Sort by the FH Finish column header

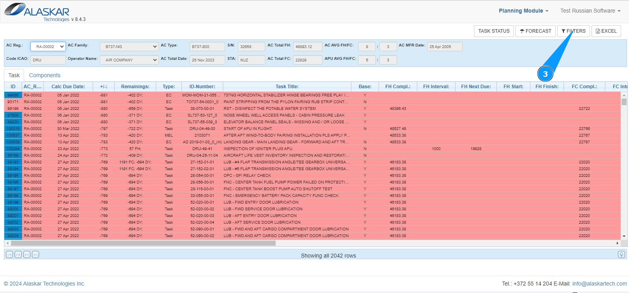coord(547,87)
